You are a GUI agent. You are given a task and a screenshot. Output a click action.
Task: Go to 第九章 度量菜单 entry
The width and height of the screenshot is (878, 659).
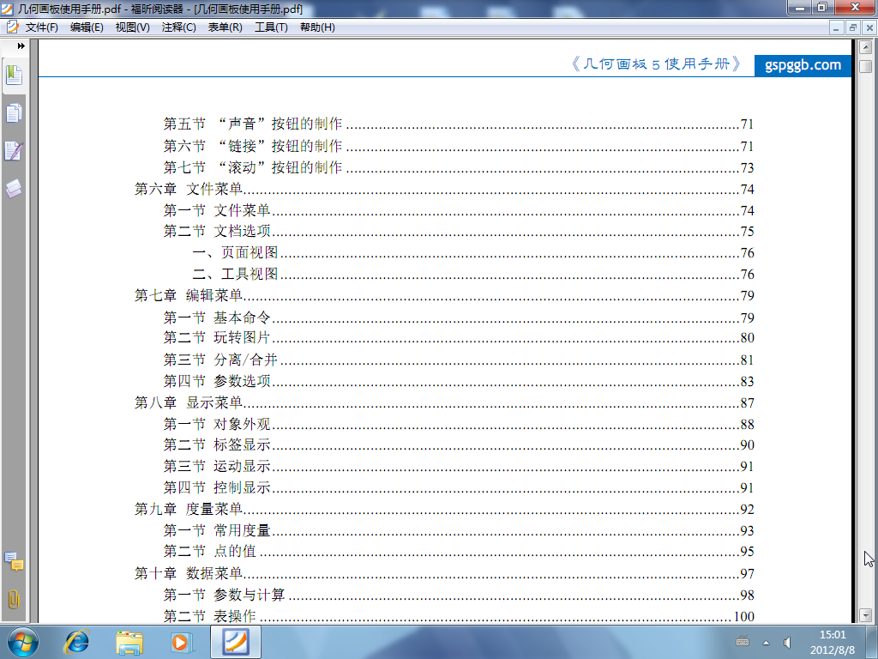point(189,510)
